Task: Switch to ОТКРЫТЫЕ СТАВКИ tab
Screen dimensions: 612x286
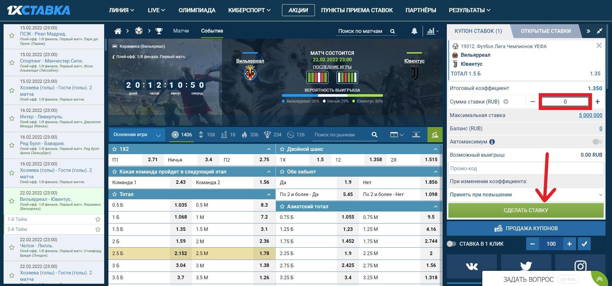Action: (546, 31)
